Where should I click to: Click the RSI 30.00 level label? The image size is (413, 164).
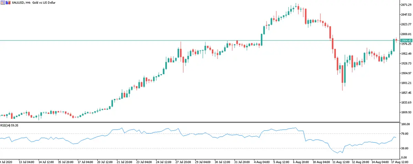pos(405,148)
